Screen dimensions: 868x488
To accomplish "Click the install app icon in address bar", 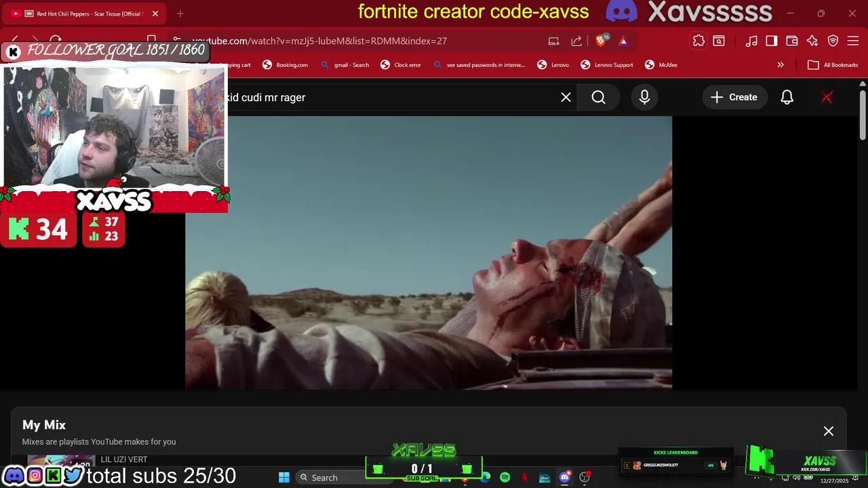I will [554, 41].
